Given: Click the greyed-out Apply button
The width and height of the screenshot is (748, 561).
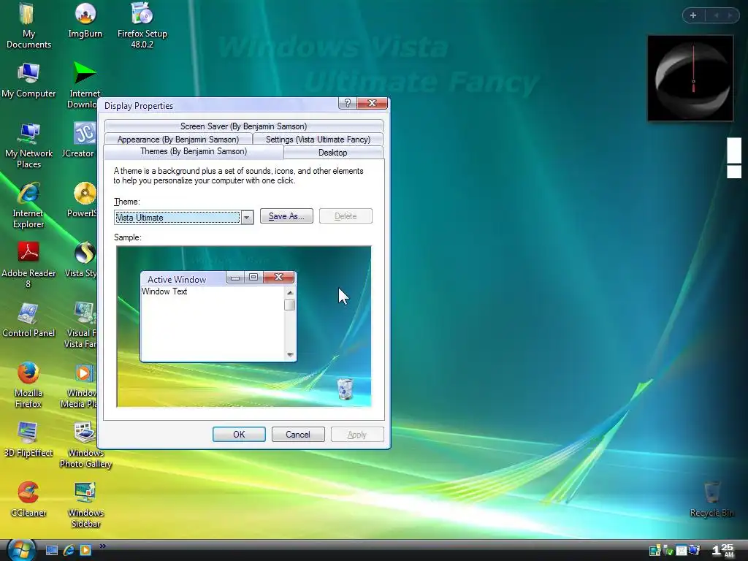Looking at the screenshot, I should pyautogui.click(x=356, y=435).
